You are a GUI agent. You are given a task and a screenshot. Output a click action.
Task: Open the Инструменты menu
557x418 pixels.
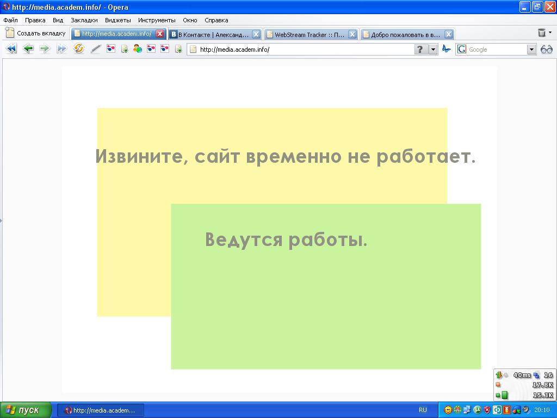[157, 20]
